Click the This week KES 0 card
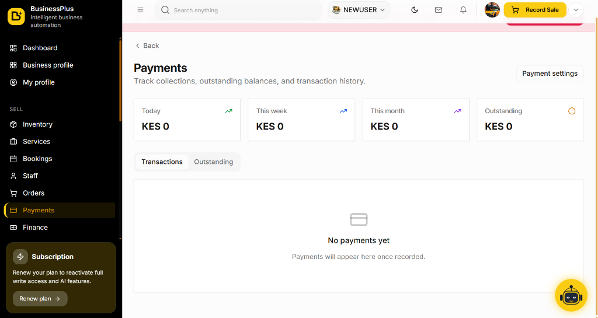598x318 pixels. click(x=301, y=120)
